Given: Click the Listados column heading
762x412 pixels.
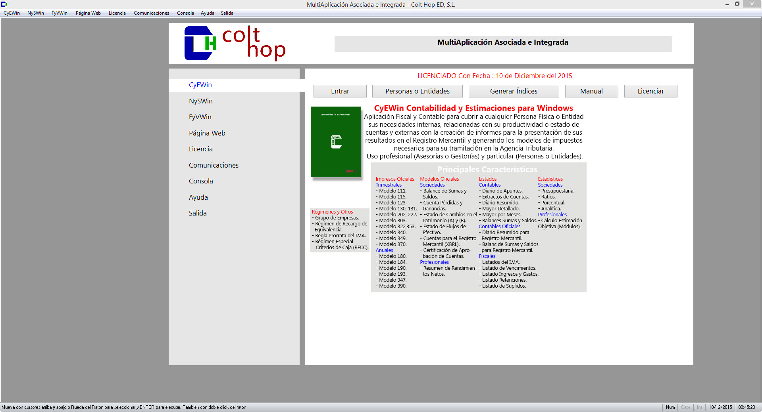Looking at the screenshot, I should (x=488, y=179).
